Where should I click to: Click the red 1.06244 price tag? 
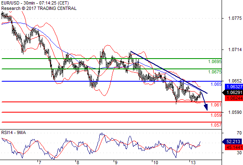234,98
